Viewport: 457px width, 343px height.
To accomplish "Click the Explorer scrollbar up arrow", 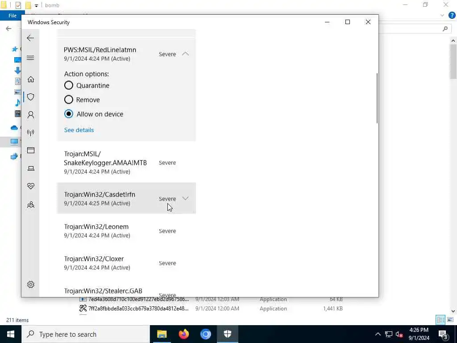I will click(x=453, y=41).
